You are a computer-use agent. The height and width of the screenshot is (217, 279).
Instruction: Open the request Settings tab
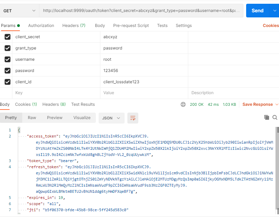[184, 26]
